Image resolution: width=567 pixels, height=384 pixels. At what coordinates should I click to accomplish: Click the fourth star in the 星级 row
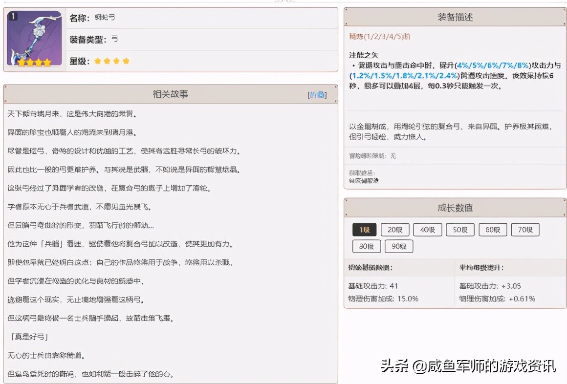(x=127, y=62)
